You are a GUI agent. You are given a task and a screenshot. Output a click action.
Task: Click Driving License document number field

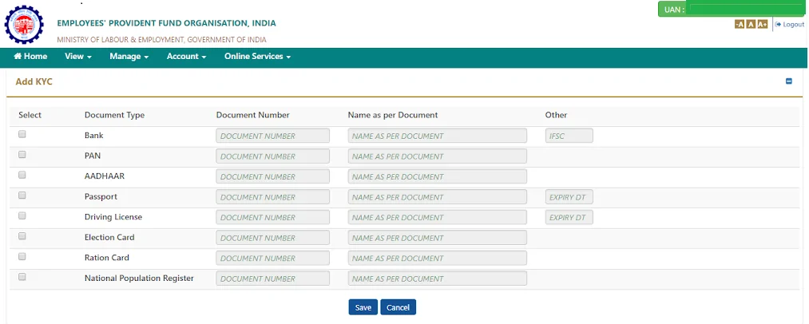(273, 217)
